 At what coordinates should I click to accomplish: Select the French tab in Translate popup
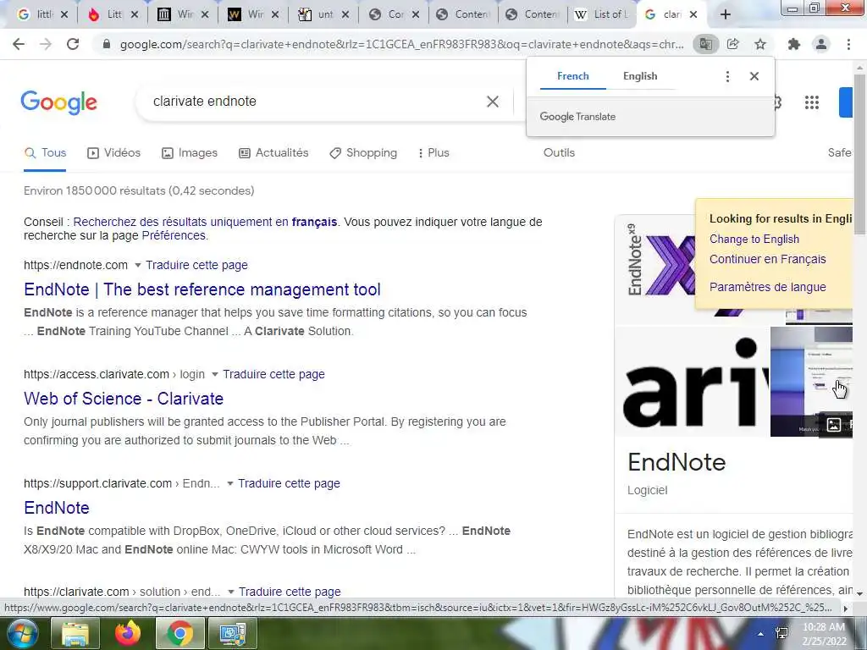click(x=573, y=76)
